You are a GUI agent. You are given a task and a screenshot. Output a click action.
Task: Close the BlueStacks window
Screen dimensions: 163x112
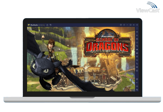(x=134, y=25)
